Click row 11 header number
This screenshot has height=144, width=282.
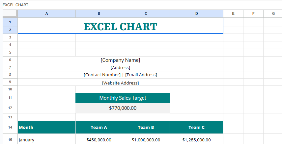coord(10,98)
